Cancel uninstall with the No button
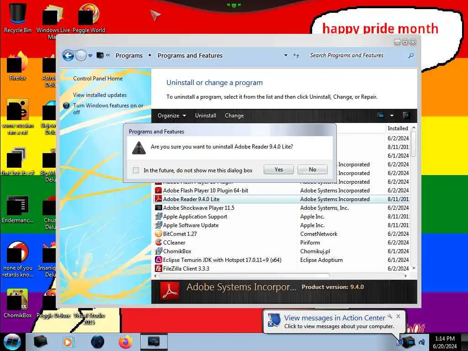The height and width of the screenshot is (351, 468). [x=313, y=170]
